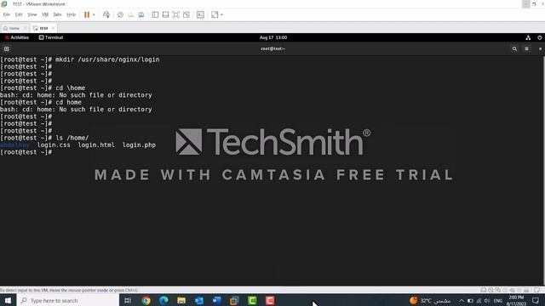Toggle the thumbnail bar icon in VMware toolbar
This screenshot has height=306, width=545.
(x=165, y=14)
